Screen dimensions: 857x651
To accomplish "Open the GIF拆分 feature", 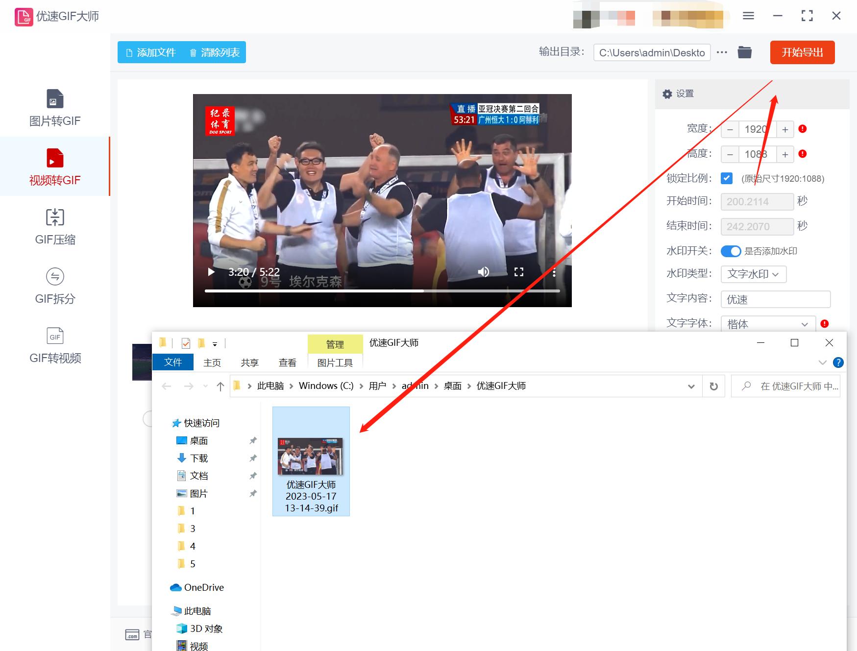I will coord(55,287).
